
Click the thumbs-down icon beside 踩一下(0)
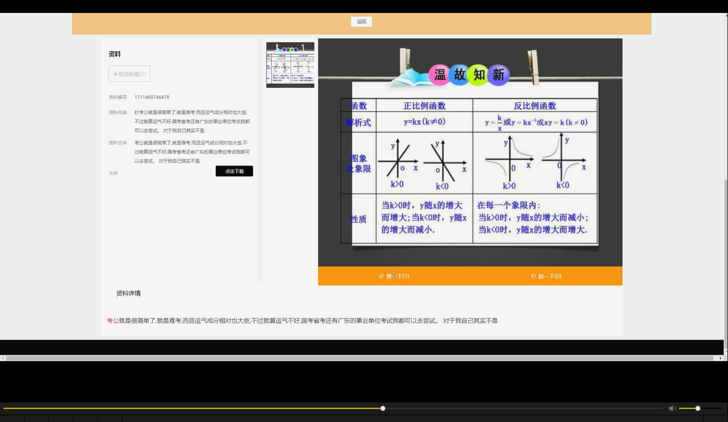(x=533, y=276)
